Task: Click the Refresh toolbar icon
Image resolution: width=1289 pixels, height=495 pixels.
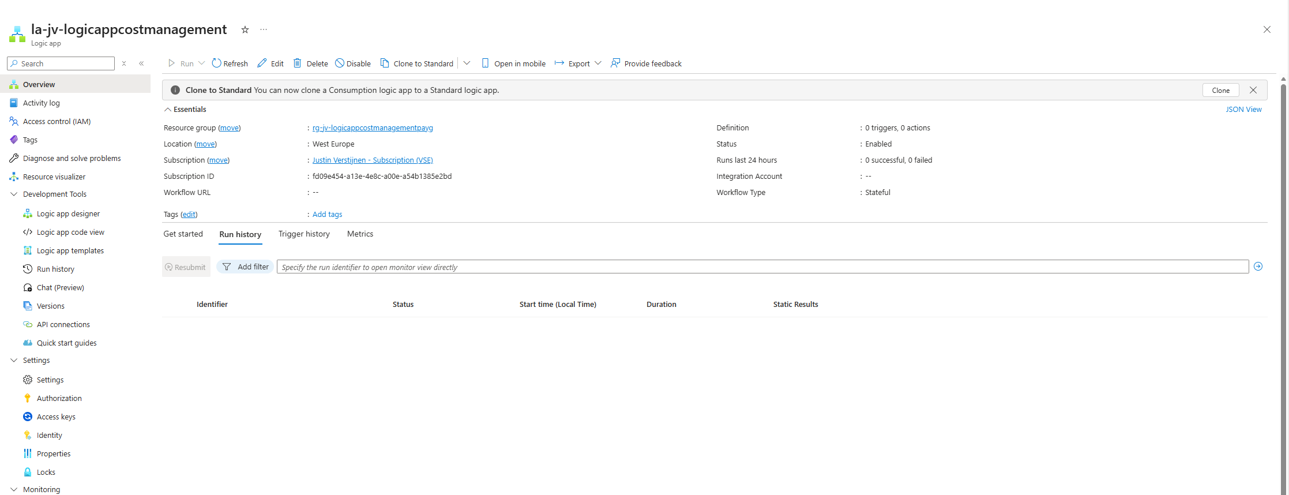Action: coord(216,63)
